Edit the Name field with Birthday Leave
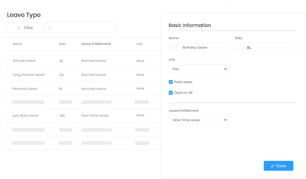This screenshot has width=306, height=179. pos(199,48)
